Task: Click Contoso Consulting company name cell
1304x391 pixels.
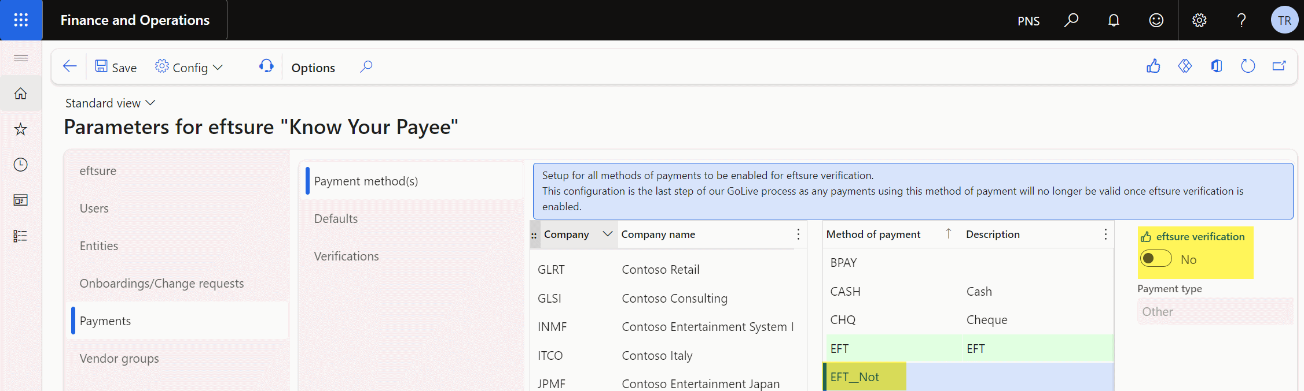Action: [x=675, y=299]
